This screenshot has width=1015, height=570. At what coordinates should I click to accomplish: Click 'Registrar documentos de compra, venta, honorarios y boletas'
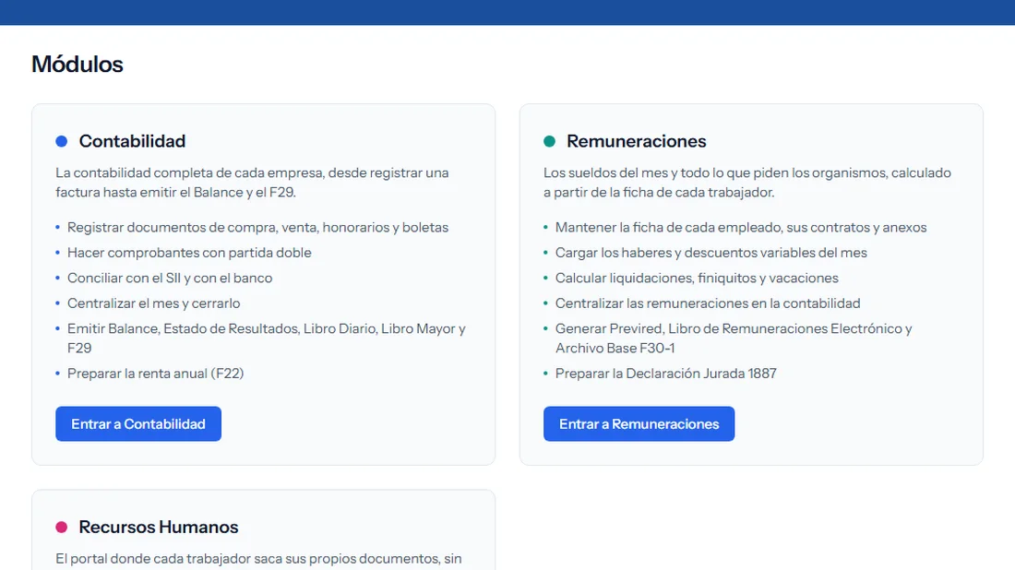pos(257,227)
